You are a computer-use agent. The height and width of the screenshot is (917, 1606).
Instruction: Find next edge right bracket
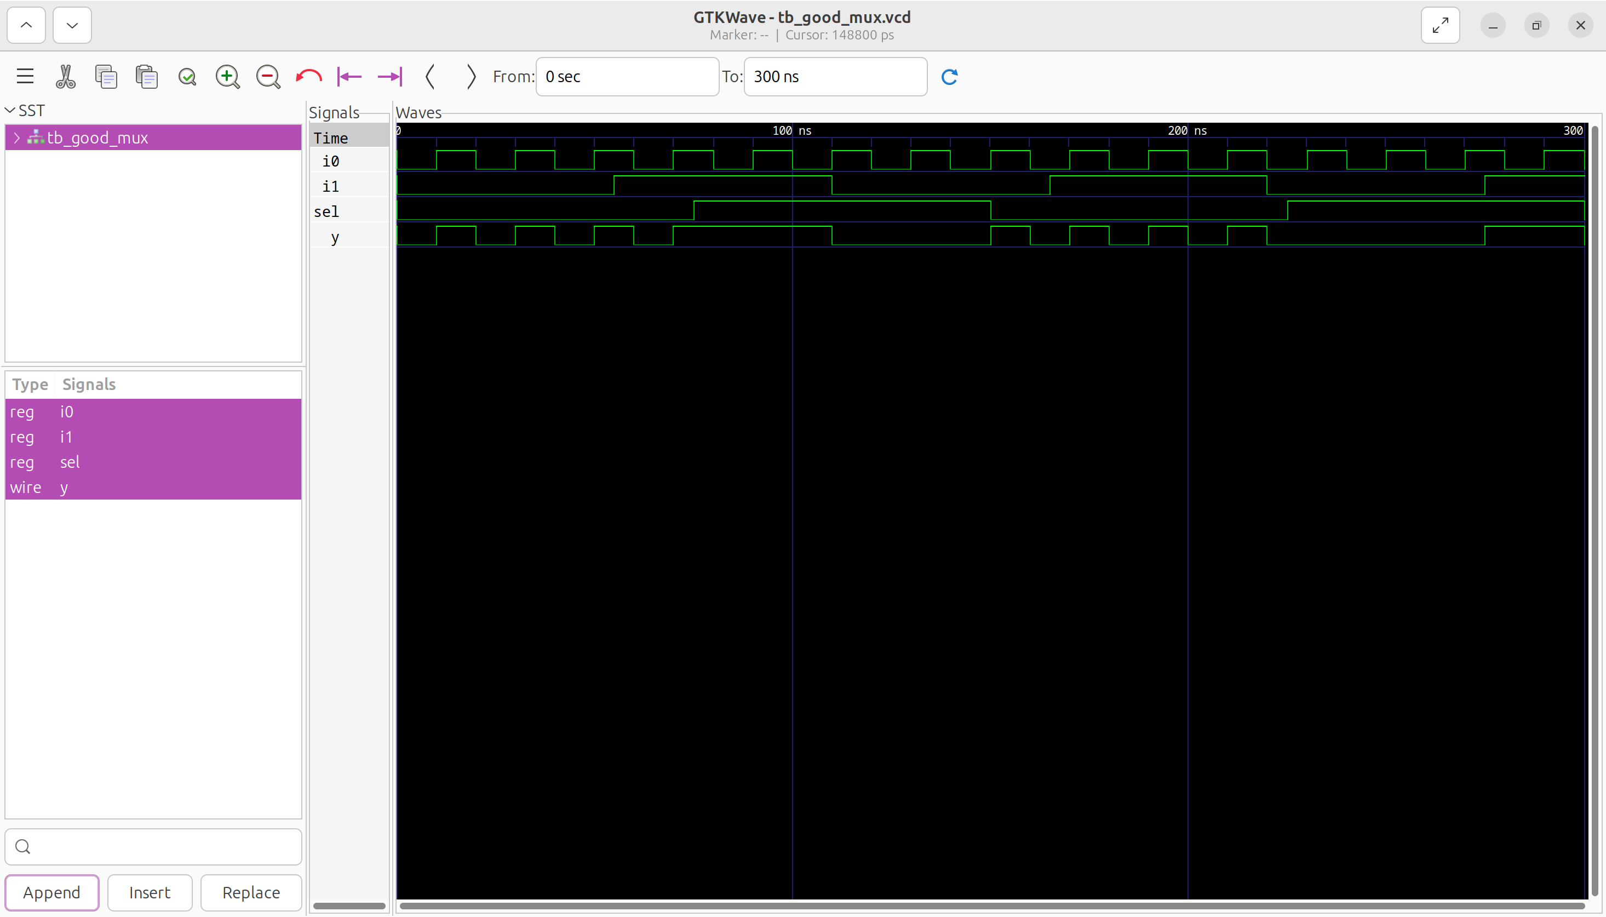point(471,76)
